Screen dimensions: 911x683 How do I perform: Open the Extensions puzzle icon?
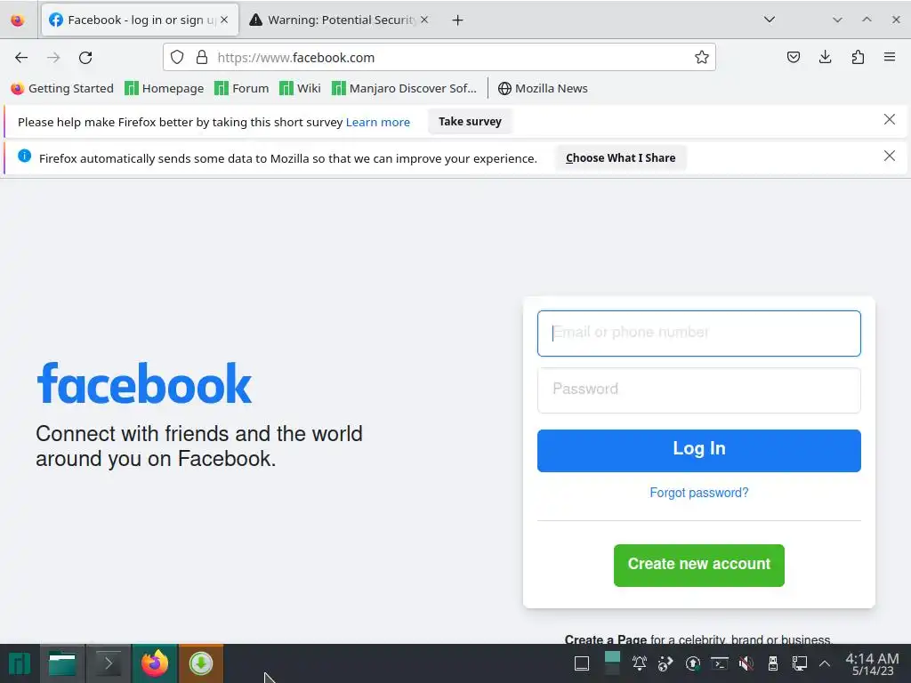858,57
